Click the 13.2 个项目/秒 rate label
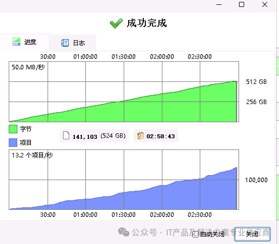The height and width of the screenshot is (244, 279). [32, 155]
